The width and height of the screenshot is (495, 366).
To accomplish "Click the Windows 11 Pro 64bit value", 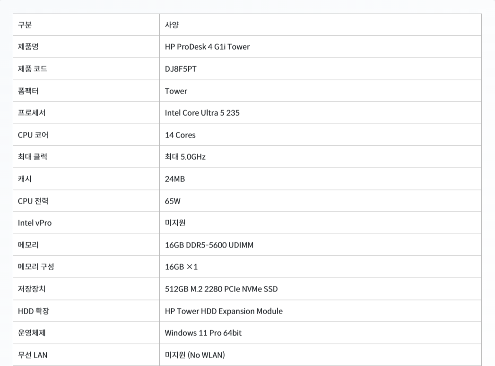I will pyautogui.click(x=203, y=333).
